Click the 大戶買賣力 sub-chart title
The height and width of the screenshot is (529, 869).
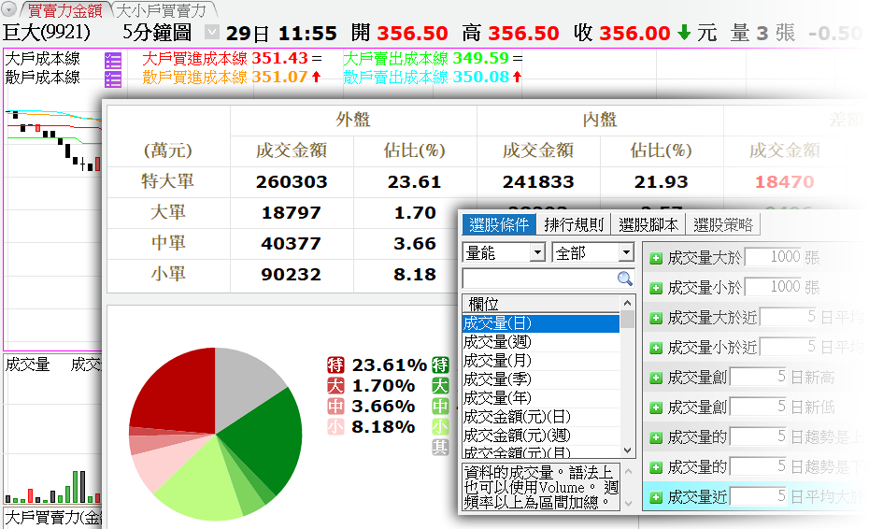click(53, 518)
